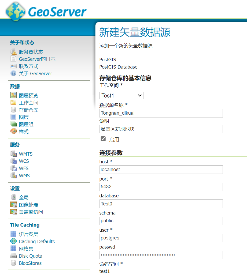
Task: Toggle the 启用 enabled checkbox
Action: [x=103, y=139]
